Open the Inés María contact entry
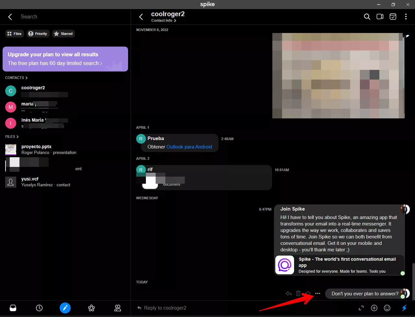 click(65, 123)
